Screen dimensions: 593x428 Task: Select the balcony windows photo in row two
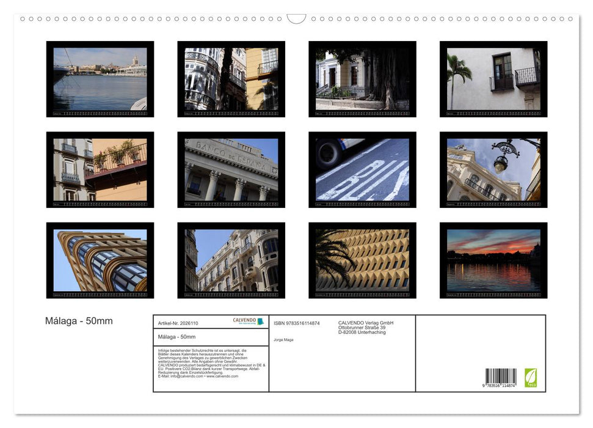pos(99,168)
